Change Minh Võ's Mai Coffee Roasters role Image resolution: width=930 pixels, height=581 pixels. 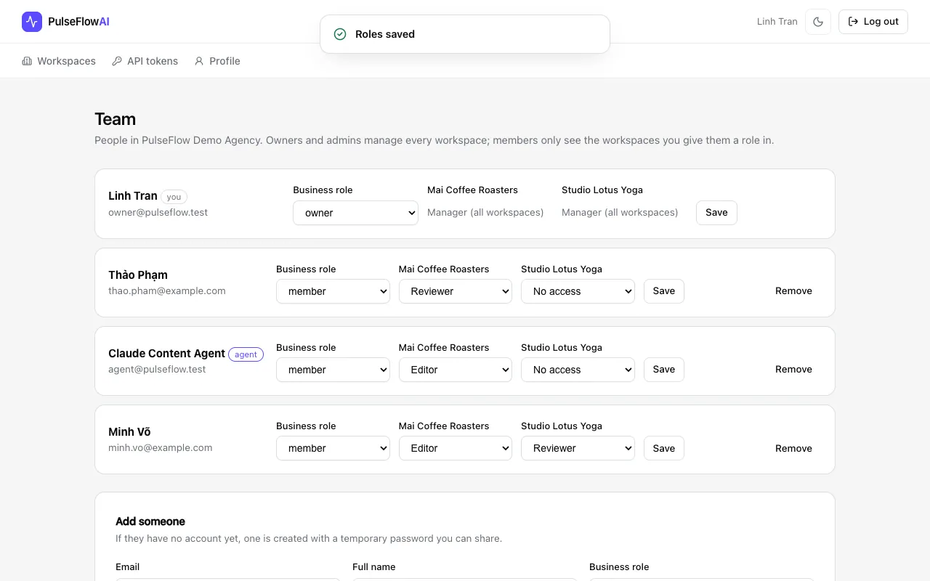tap(456, 448)
